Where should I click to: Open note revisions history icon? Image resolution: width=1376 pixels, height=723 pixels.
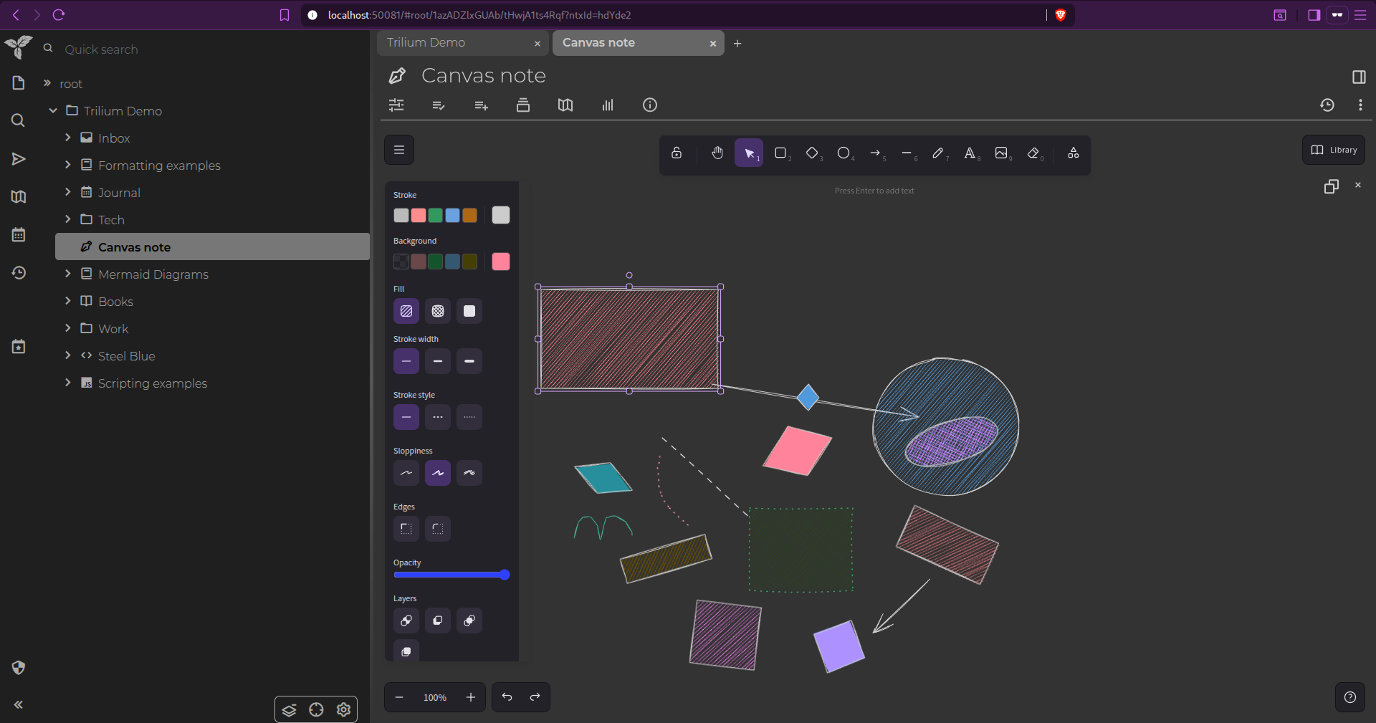point(1327,105)
